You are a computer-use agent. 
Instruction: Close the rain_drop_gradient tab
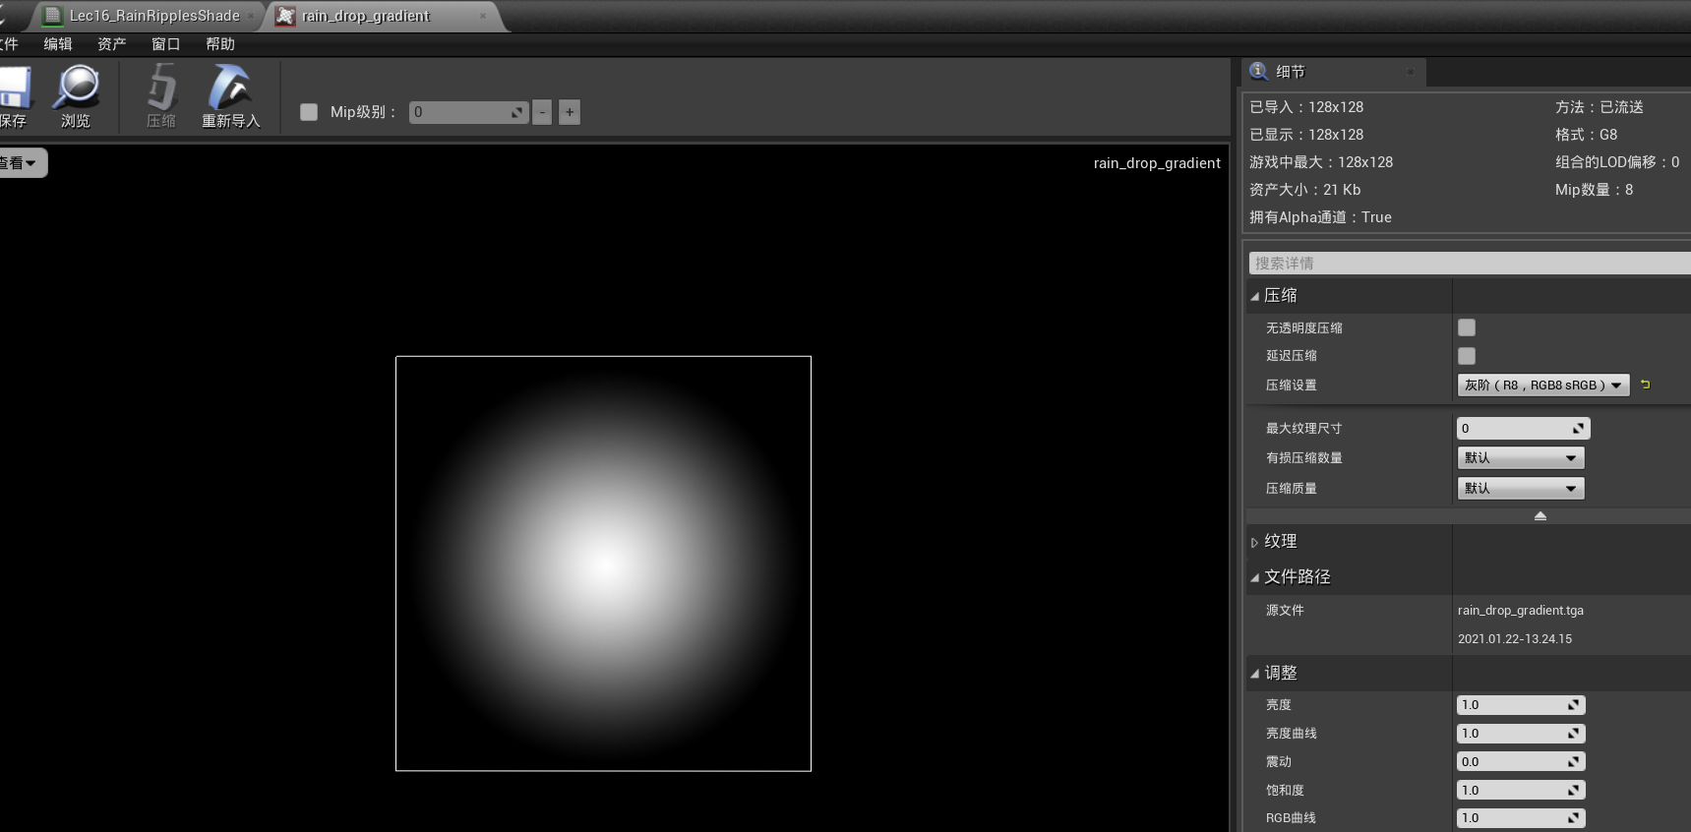tap(483, 16)
